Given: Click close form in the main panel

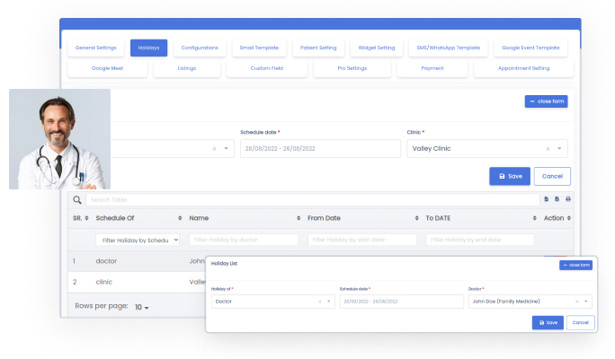Looking at the screenshot, I should pos(547,101).
